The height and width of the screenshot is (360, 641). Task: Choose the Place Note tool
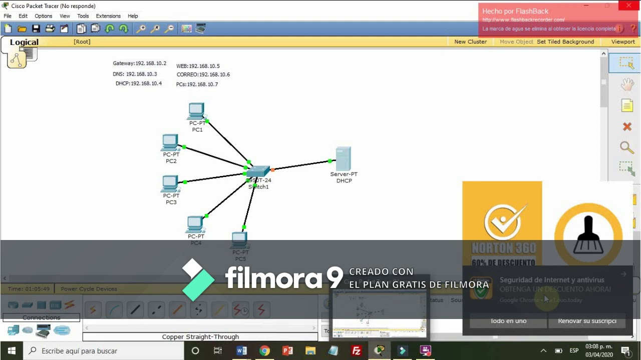(x=627, y=105)
